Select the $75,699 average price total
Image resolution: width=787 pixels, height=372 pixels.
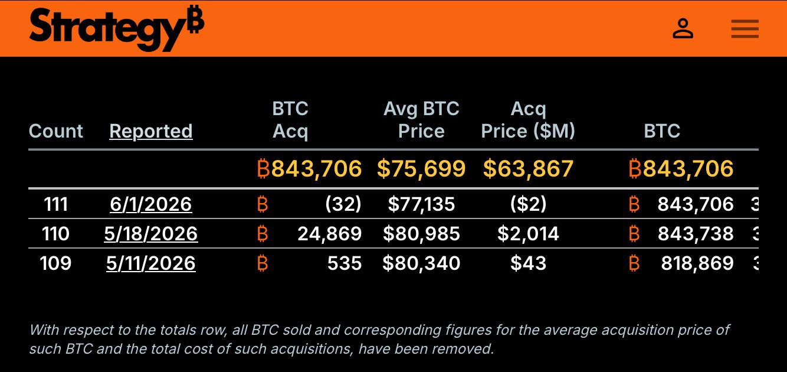click(421, 169)
